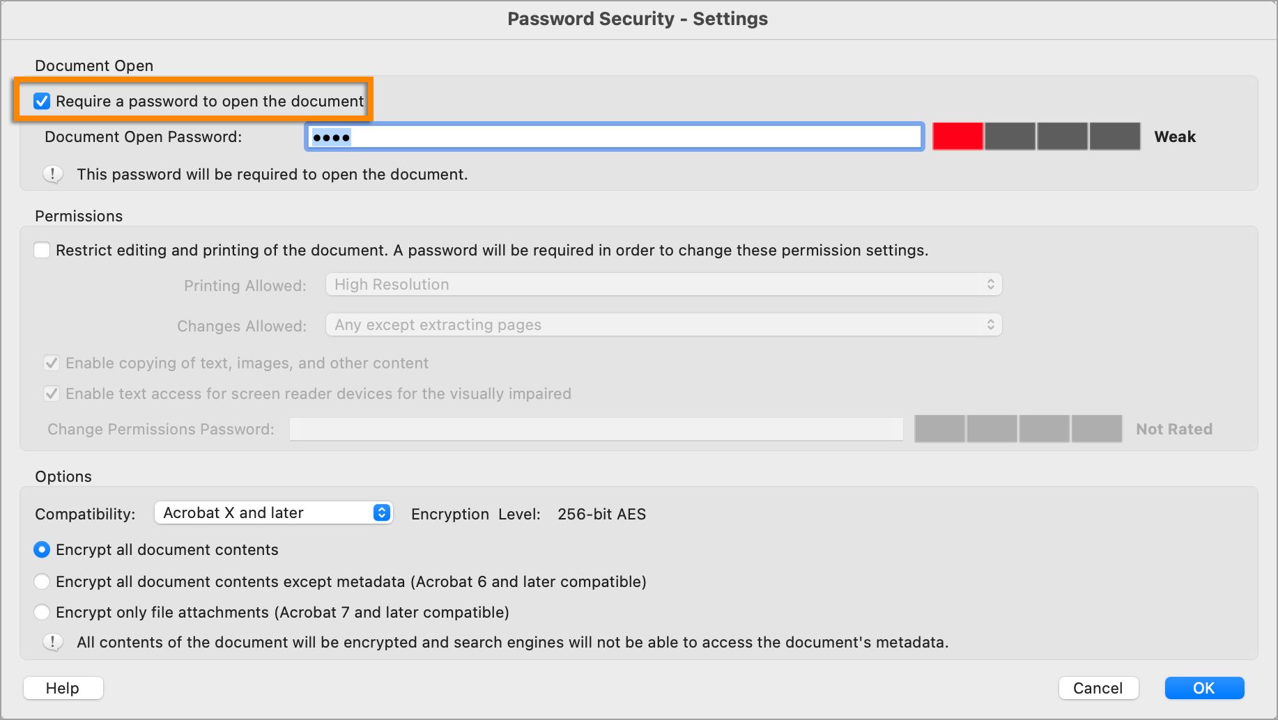Viewport: 1278px width, 720px height.
Task: Select the Encrypt all document contents radio
Action: tap(42, 549)
